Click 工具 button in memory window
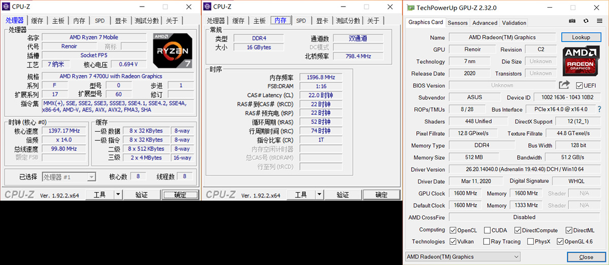This screenshot has height=265, width=609. [x=301, y=195]
